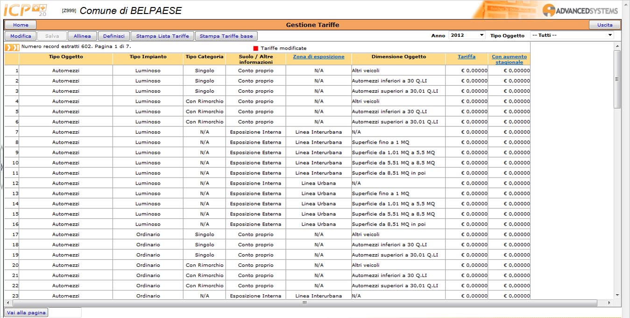The height and width of the screenshot is (318, 630).
Task: Click the vertical scrollbar up arrow
Action: (x=617, y=46)
